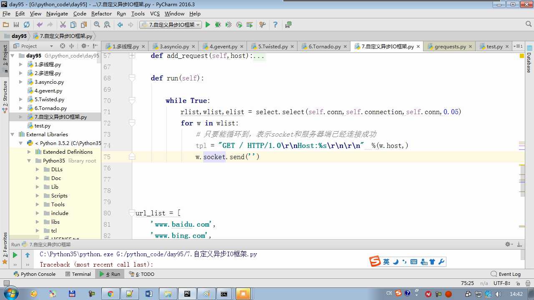Open the VCS menu
Viewport: 534px width, 300px height.
point(155,13)
